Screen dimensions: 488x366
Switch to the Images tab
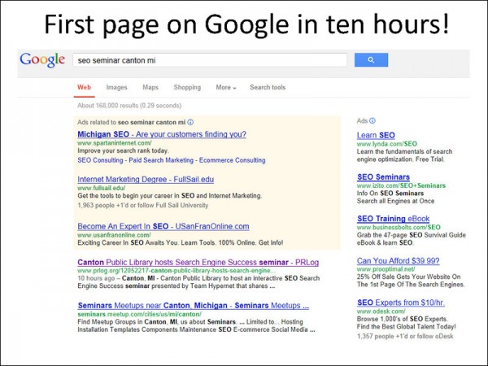coord(116,87)
